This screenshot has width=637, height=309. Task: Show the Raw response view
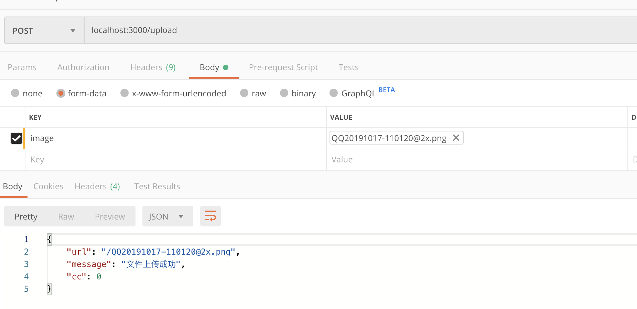66,217
